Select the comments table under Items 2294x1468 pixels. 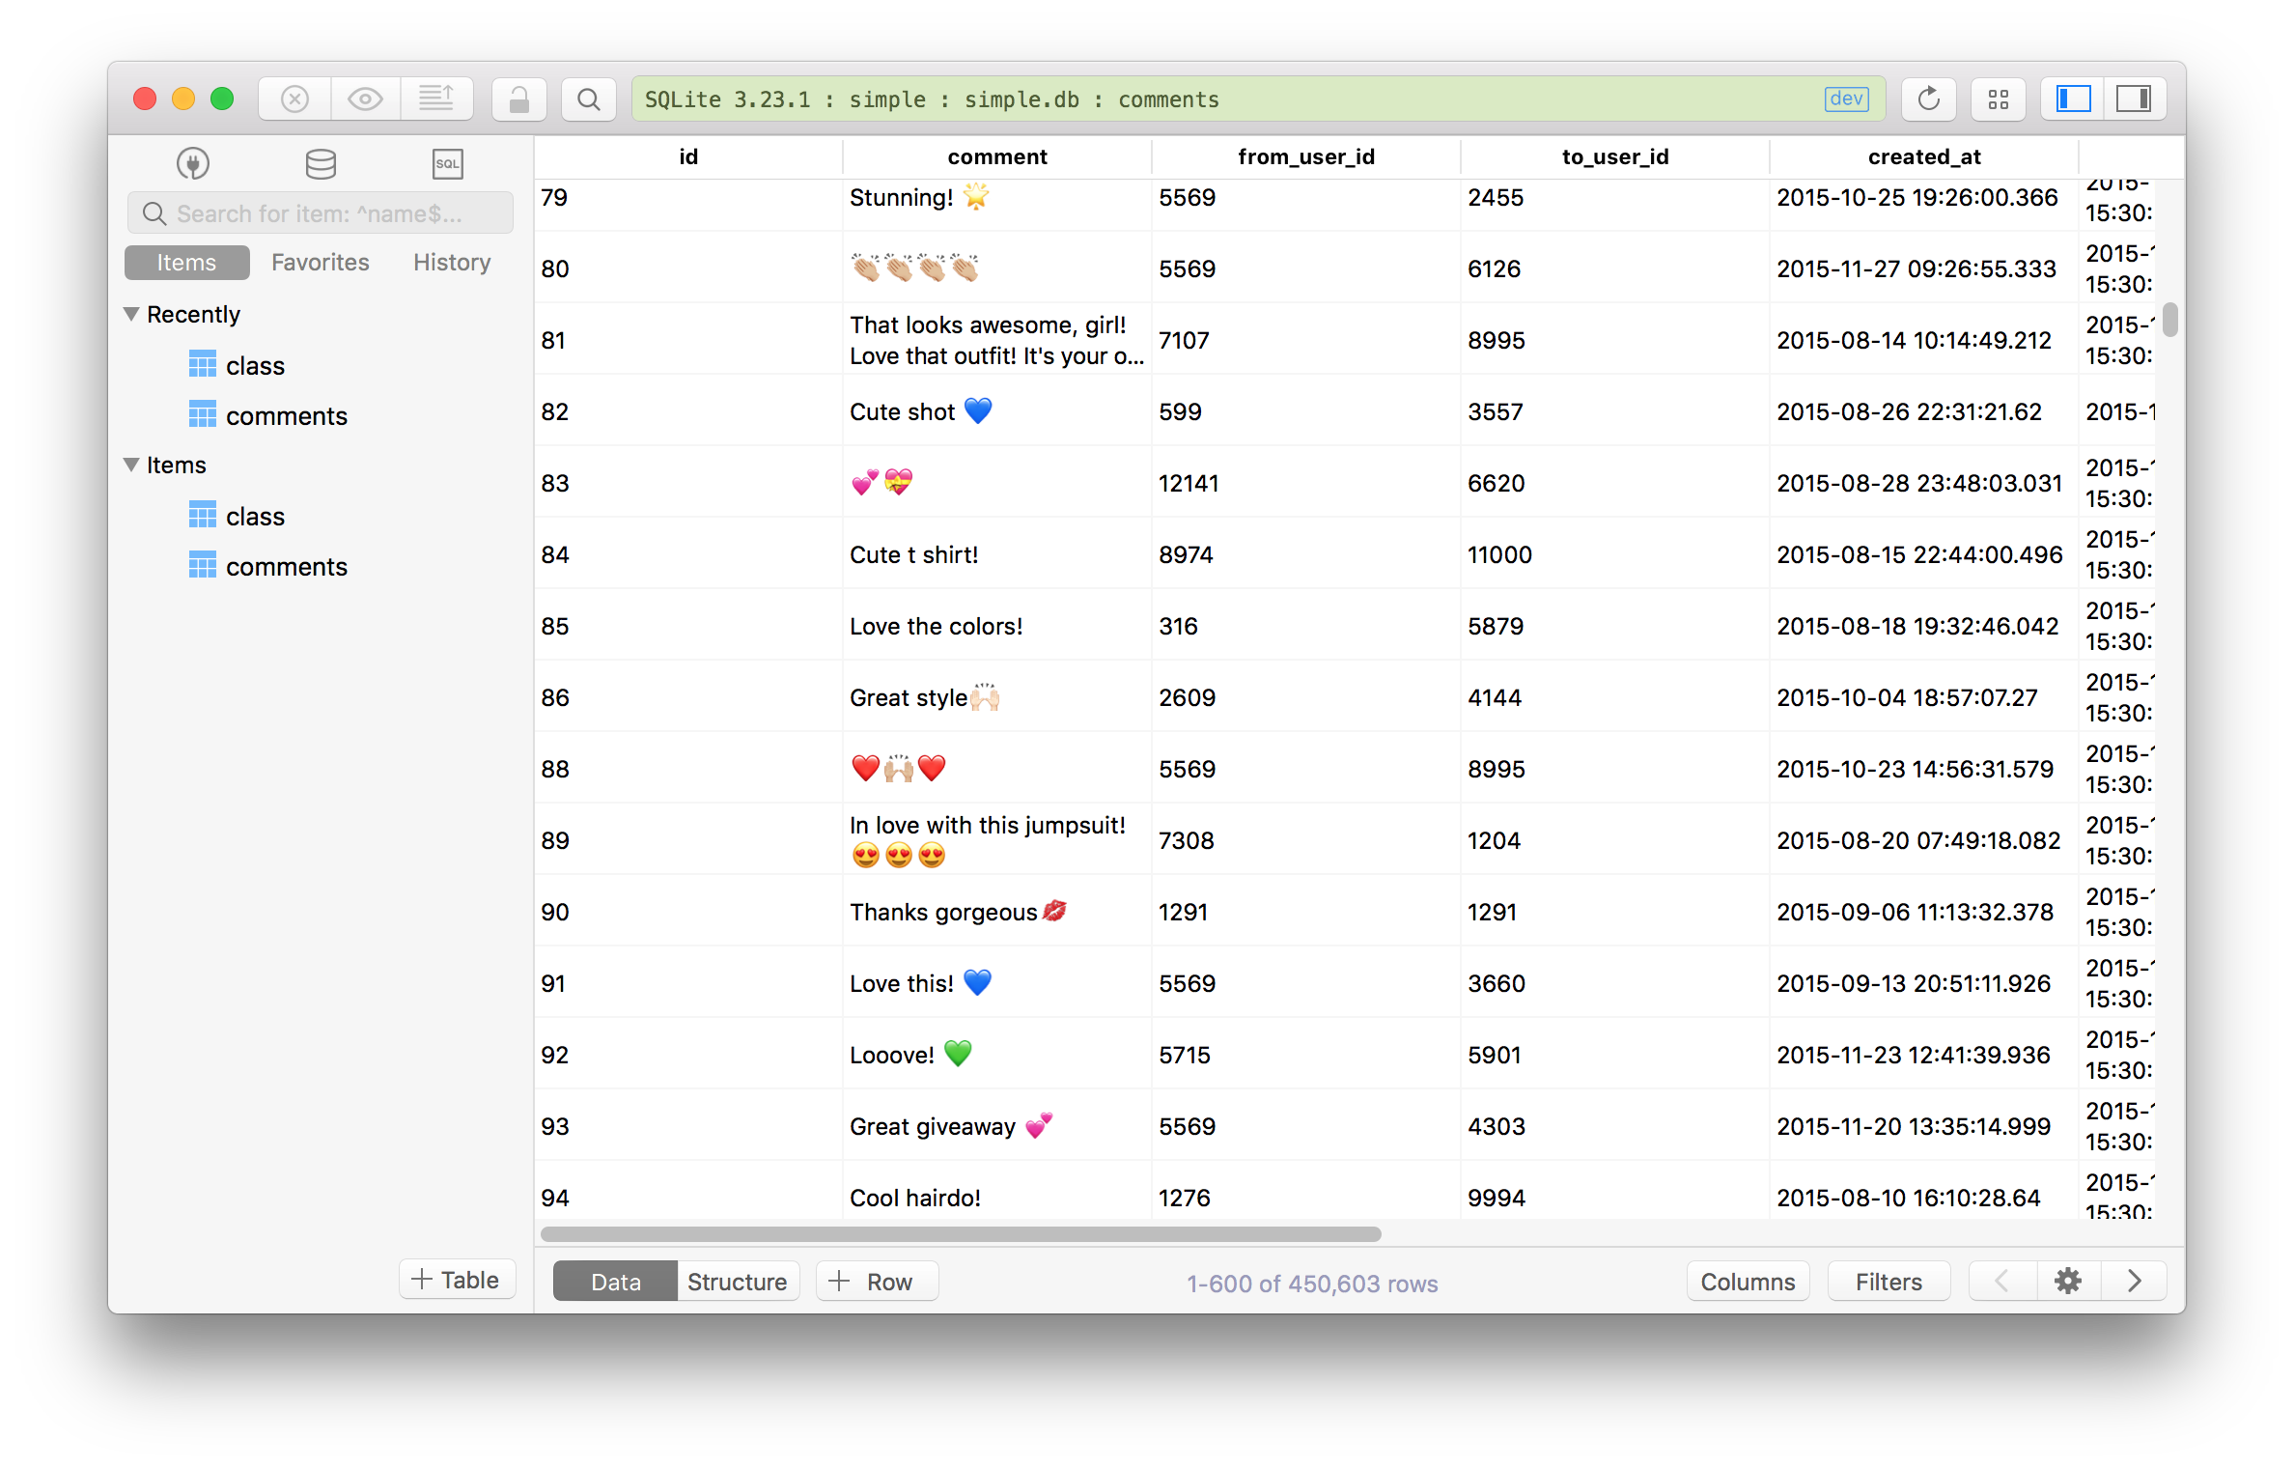point(288,563)
